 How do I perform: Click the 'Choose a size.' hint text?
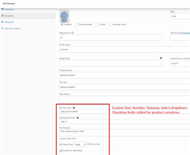pyautogui.click(x=94, y=144)
